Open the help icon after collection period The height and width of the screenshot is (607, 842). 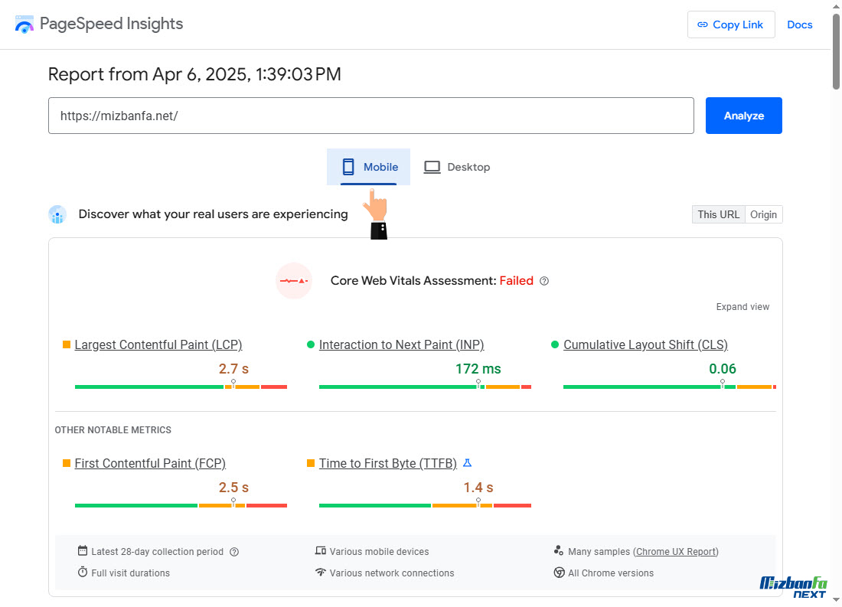click(234, 552)
